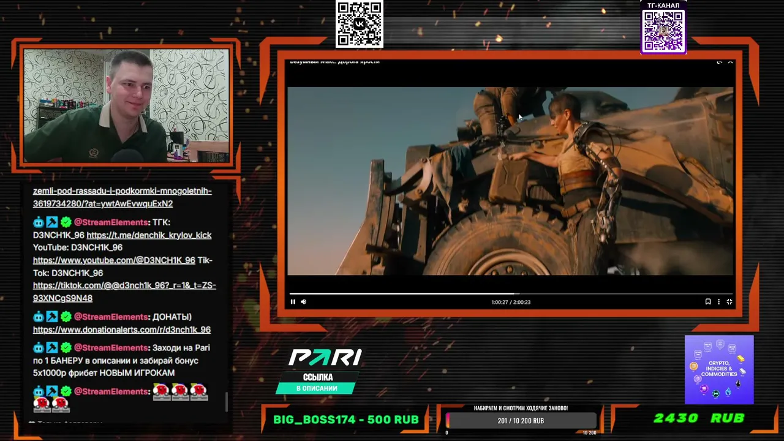This screenshot has height=441, width=784.
Task: Click the 2430 RUB total text
Action: point(699,418)
